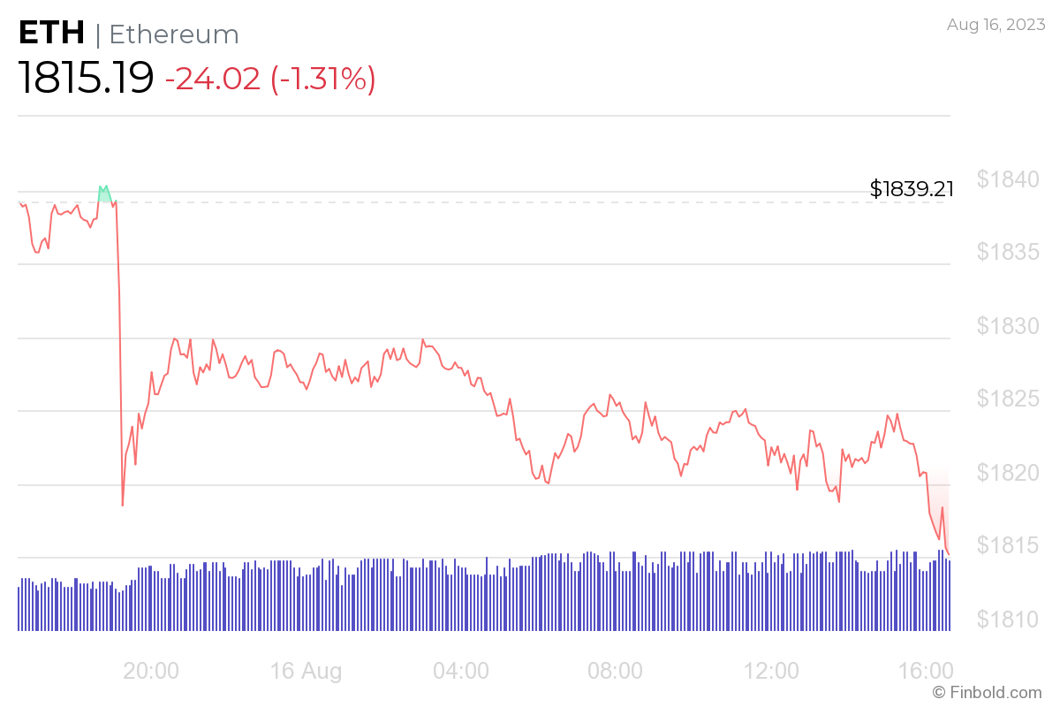The height and width of the screenshot is (707, 1060).
Task: Click the 16:00 time axis label
Action: pyautogui.click(x=925, y=670)
